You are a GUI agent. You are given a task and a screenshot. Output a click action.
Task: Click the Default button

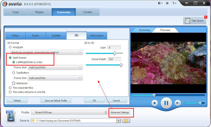point(17,101)
